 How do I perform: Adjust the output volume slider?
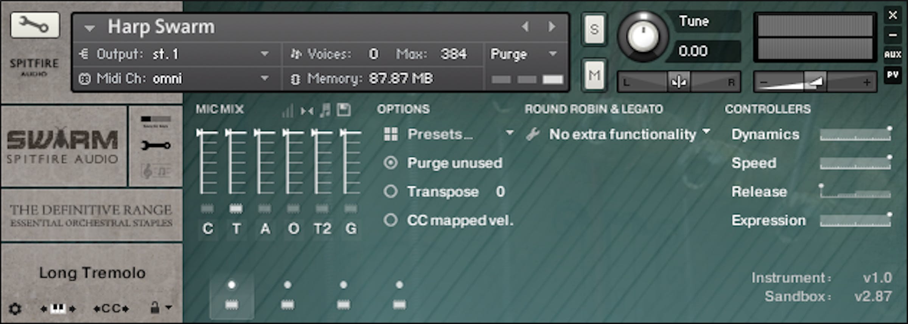(815, 82)
